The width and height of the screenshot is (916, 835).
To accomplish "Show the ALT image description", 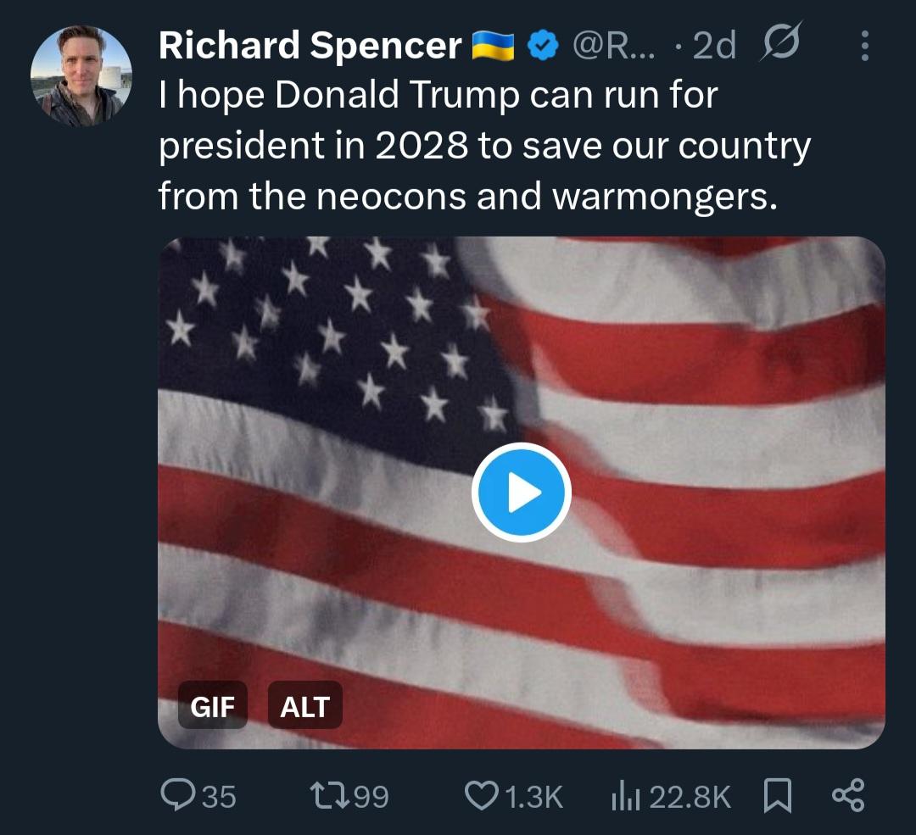I will pos(304,705).
